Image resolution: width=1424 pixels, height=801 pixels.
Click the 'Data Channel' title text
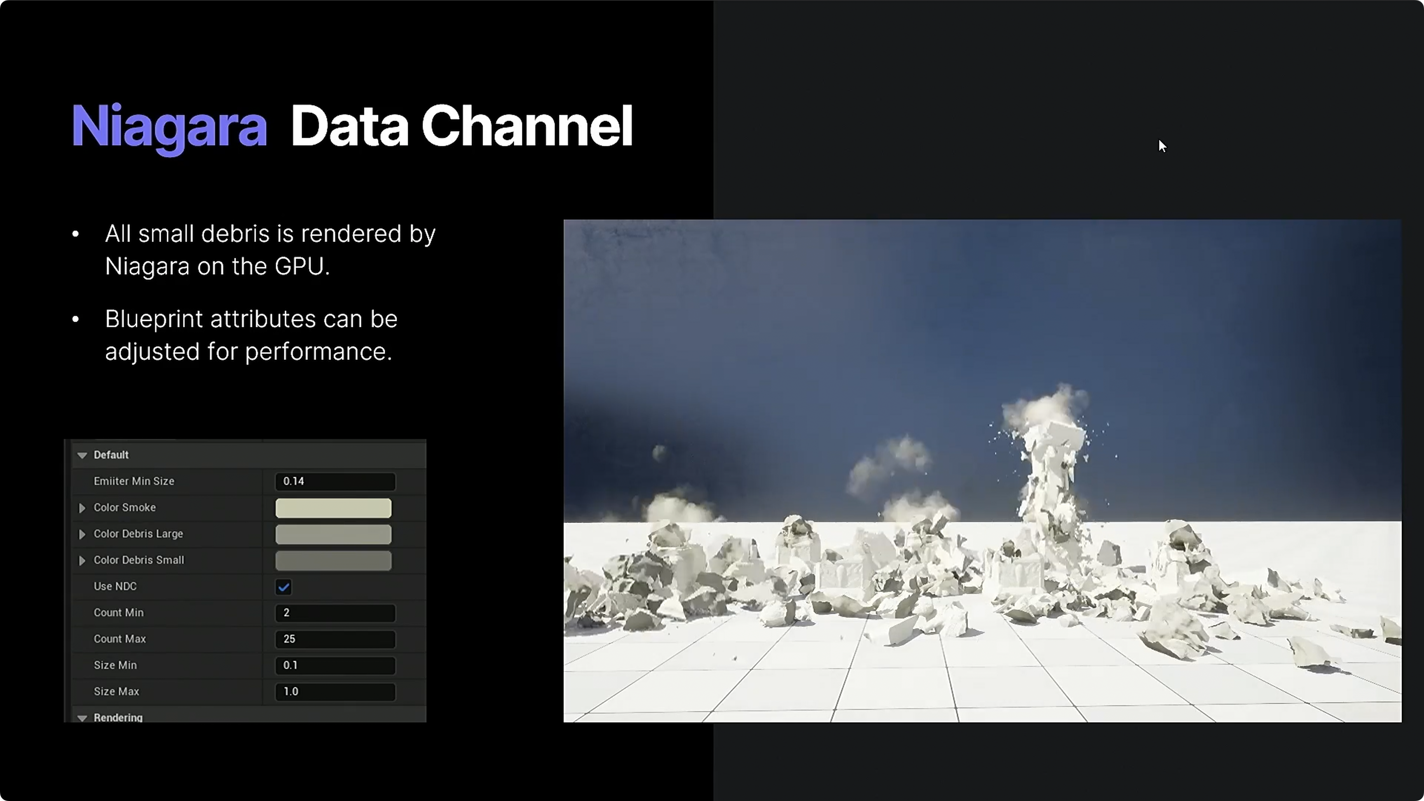(461, 126)
